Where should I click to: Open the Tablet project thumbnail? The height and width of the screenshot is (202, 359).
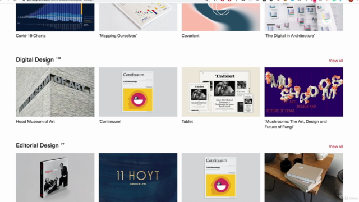point(220,92)
